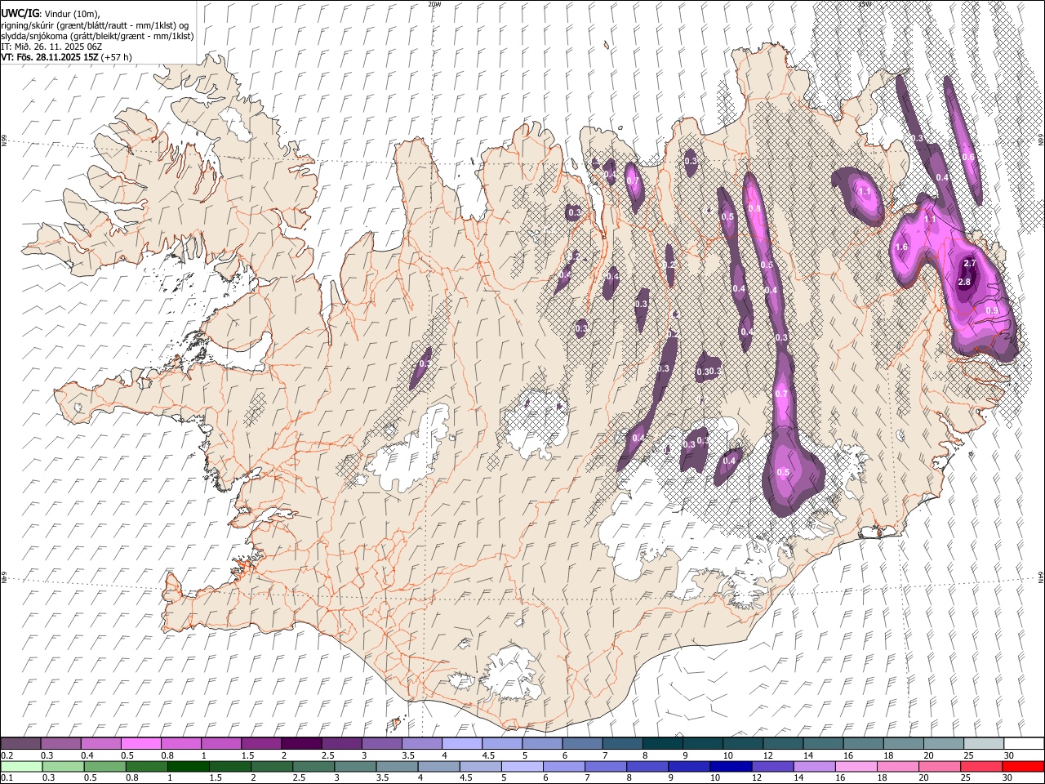Click the "0.2" label under the snow scale

[x=7, y=755]
